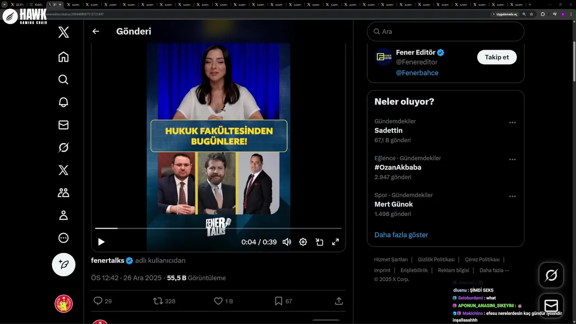Open the browser three-dot menu
This screenshot has height=324, width=576.
pyautogui.click(x=571, y=14)
